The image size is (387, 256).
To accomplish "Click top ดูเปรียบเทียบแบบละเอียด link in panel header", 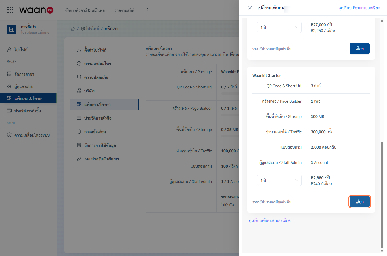I will [x=359, y=8].
